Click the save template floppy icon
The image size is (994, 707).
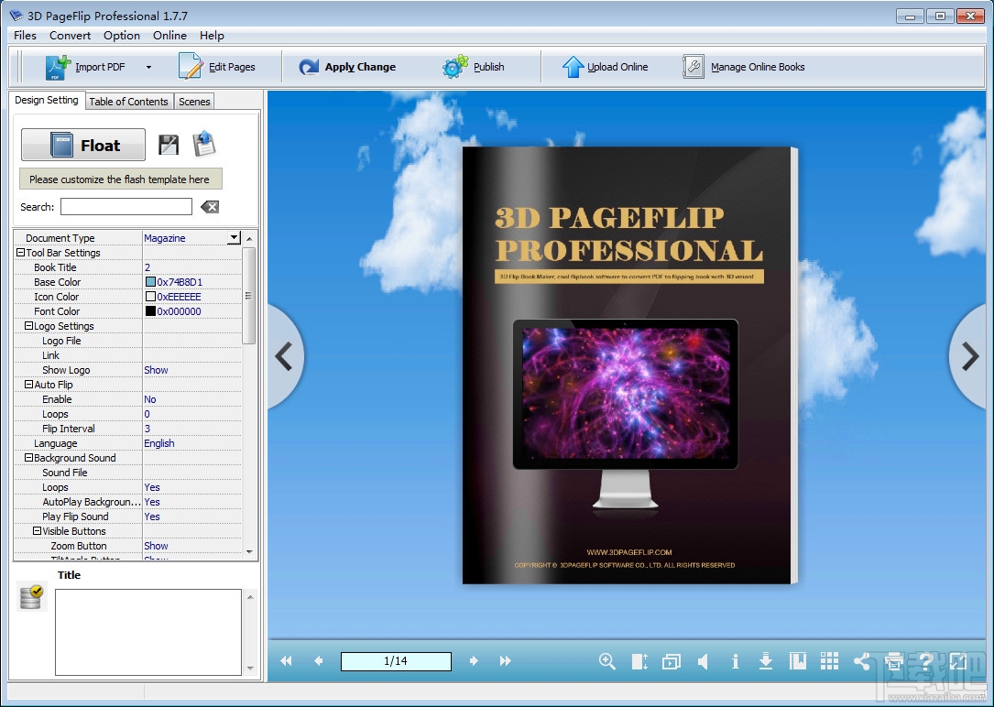click(x=168, y=145)
